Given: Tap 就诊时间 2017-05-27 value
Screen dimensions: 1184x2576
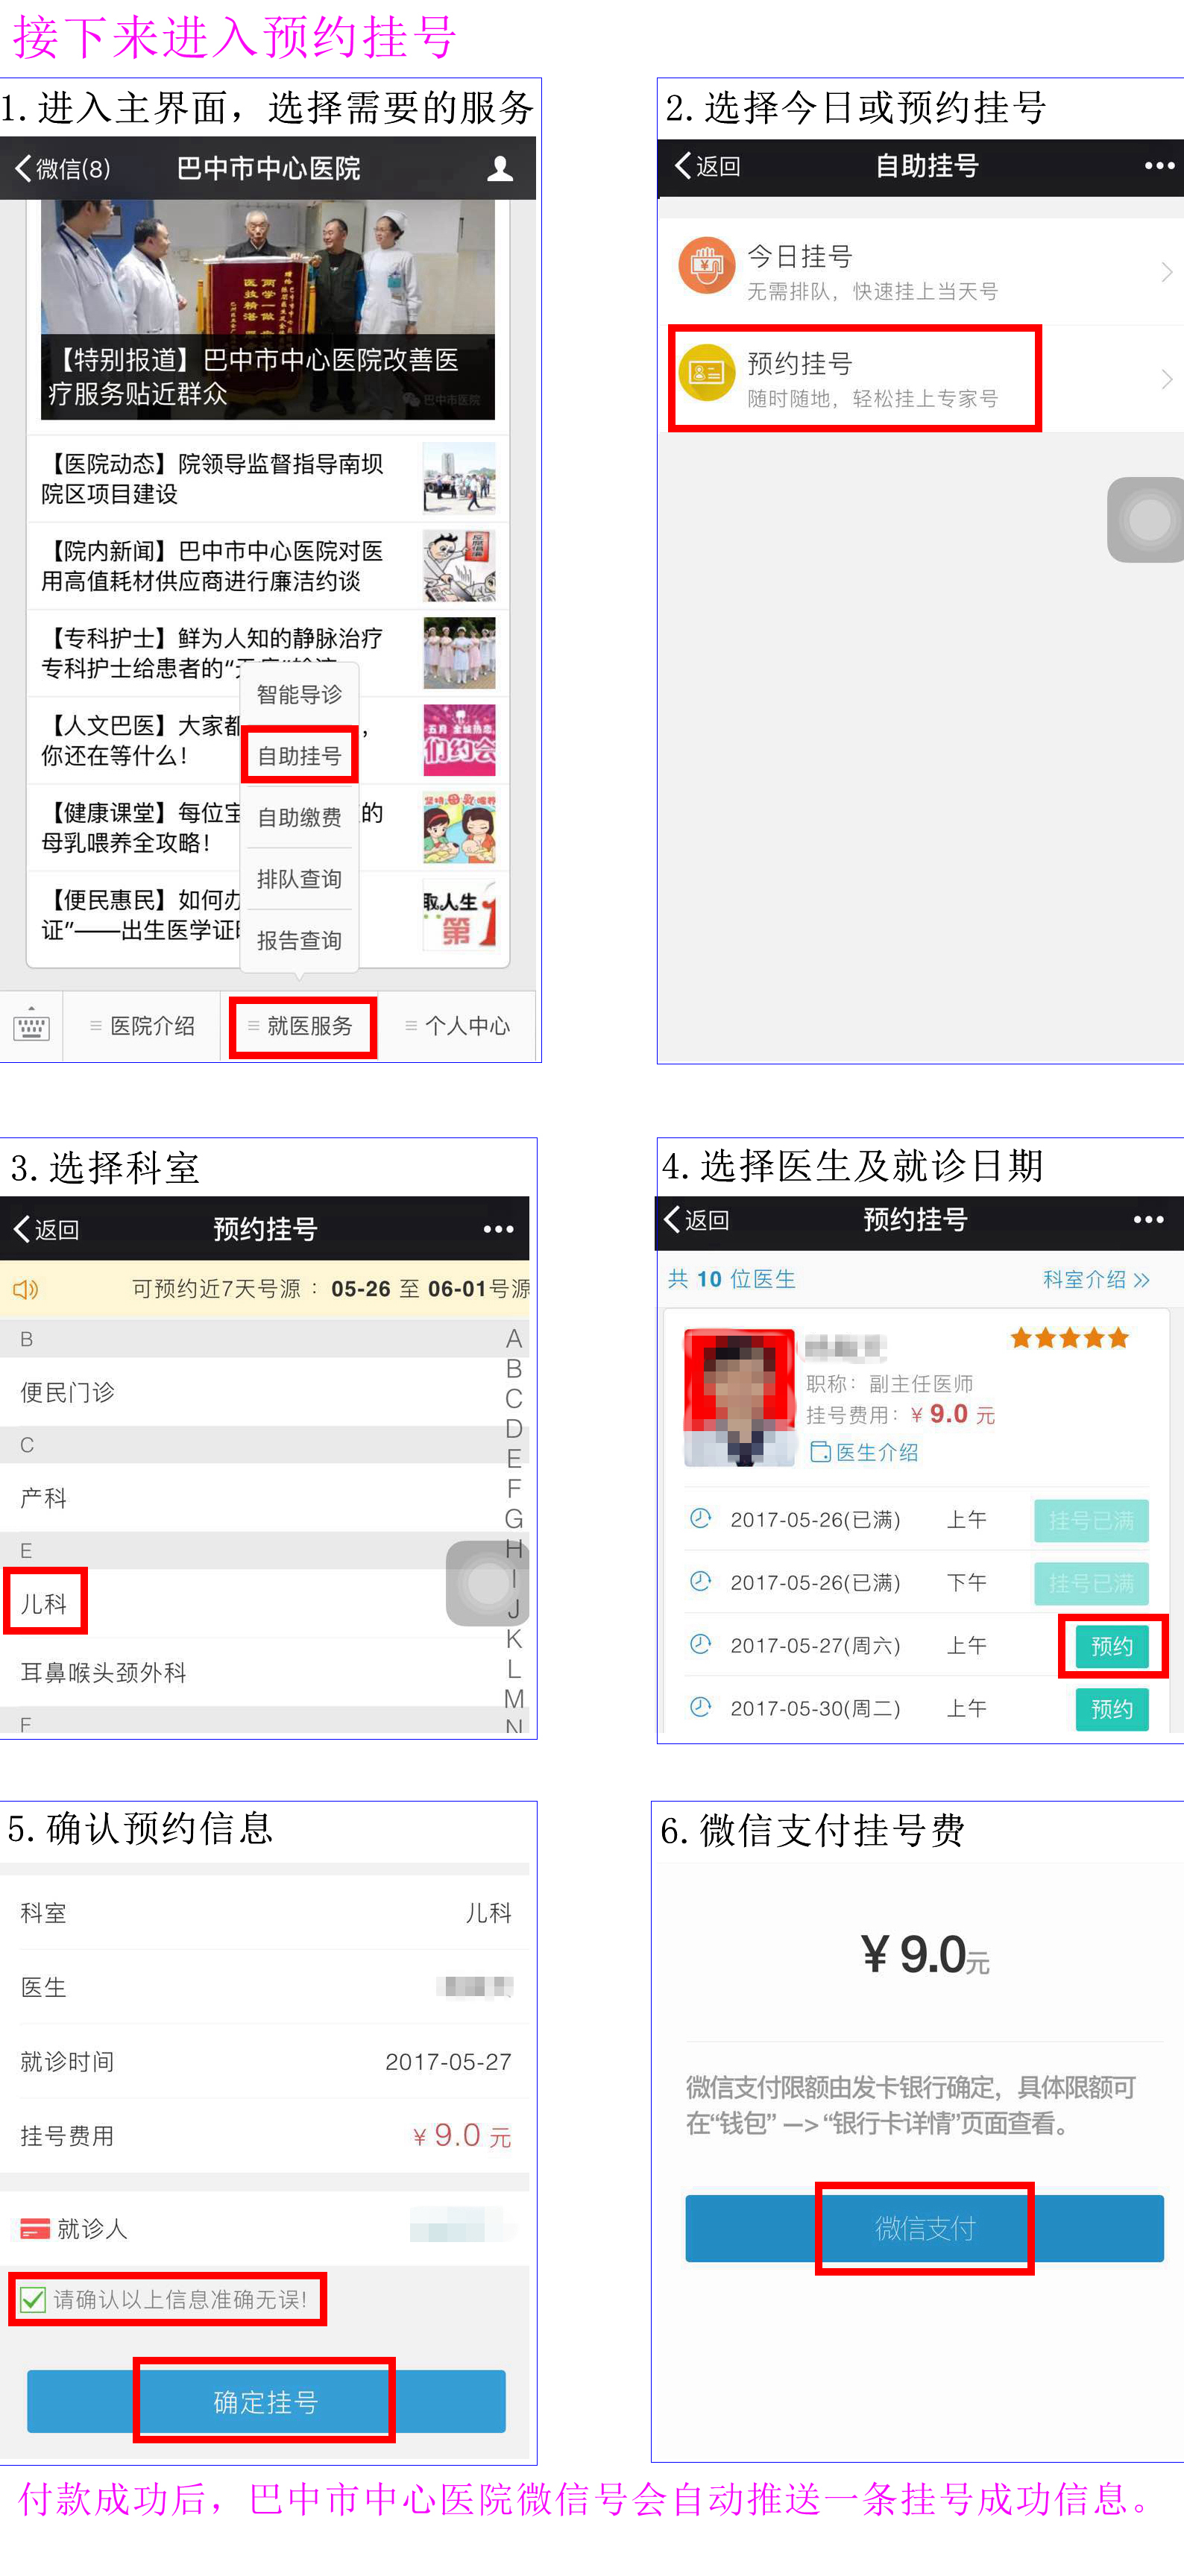Looking at the screenshot, I should click(448, 2062).
